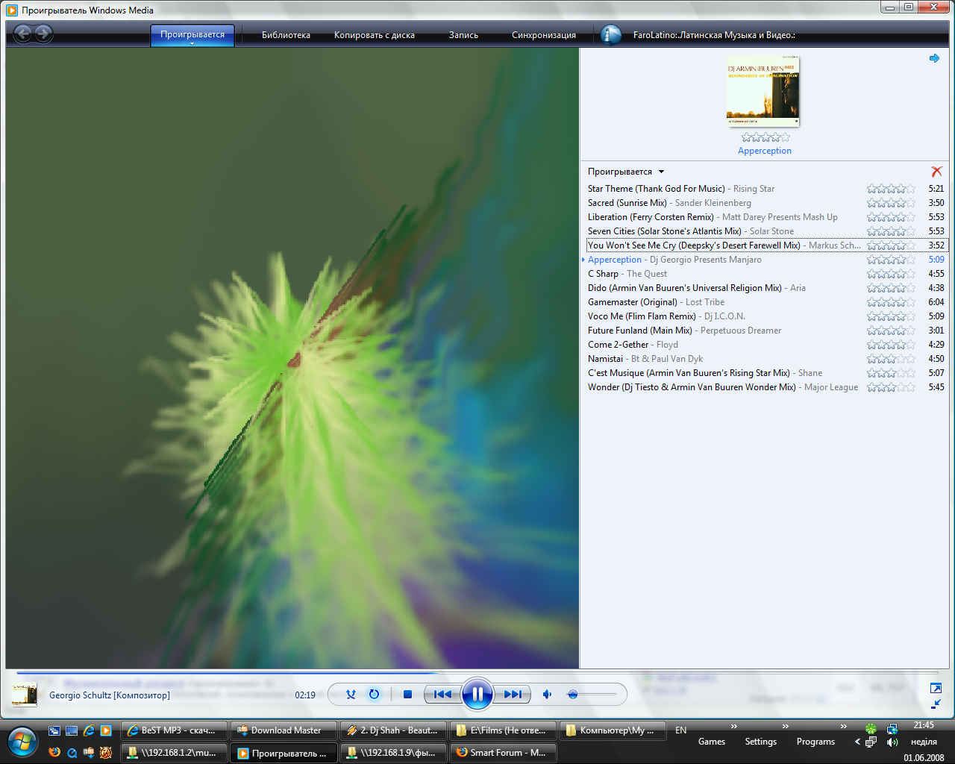The image size is (955, 764).
Task: Launch Media Player from quick launch
Action: click(106, 730)
